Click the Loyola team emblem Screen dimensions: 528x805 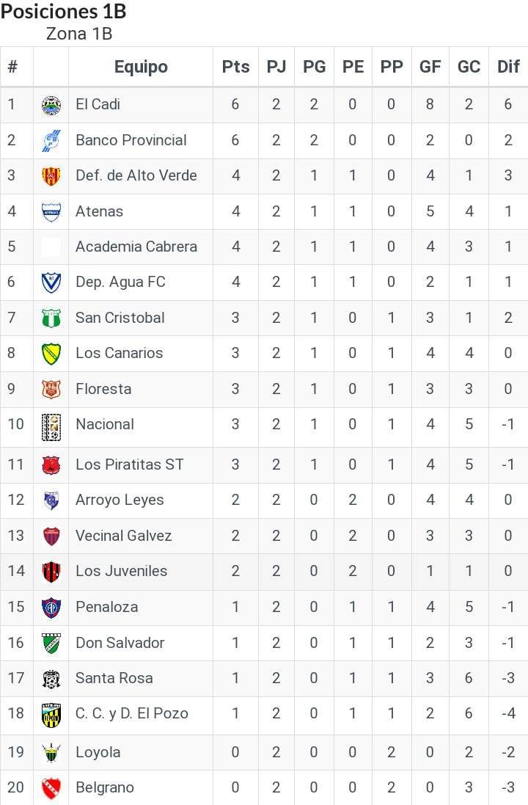51,753
